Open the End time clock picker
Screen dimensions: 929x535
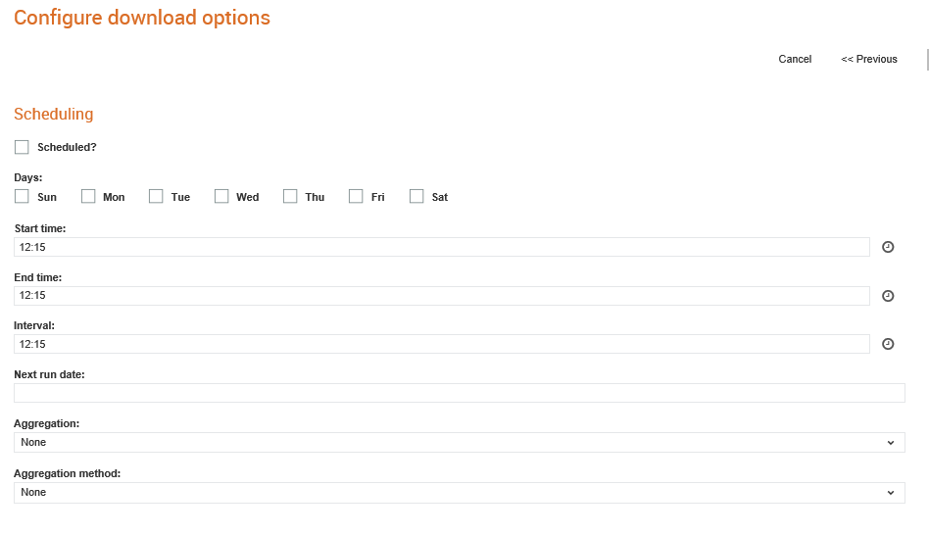pyautogui.click(x=888, y=296)
